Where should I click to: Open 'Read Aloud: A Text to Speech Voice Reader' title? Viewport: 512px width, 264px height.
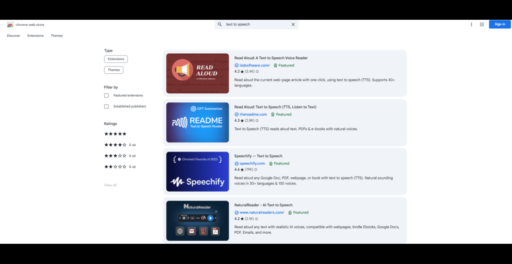tap(271, 58)
